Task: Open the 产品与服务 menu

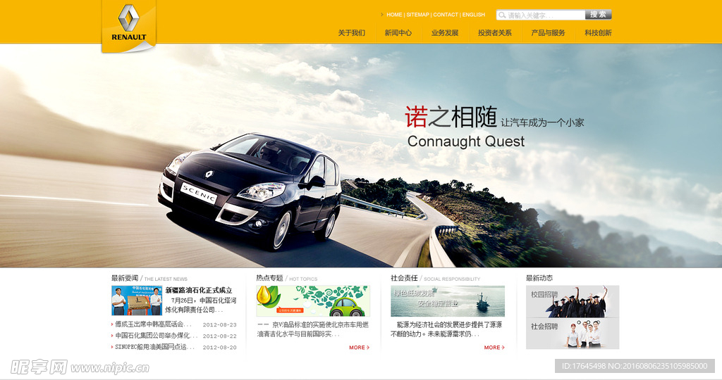Action: [548, 32]
